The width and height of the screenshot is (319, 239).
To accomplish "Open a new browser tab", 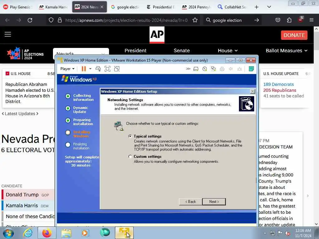I will pos(257,7).
